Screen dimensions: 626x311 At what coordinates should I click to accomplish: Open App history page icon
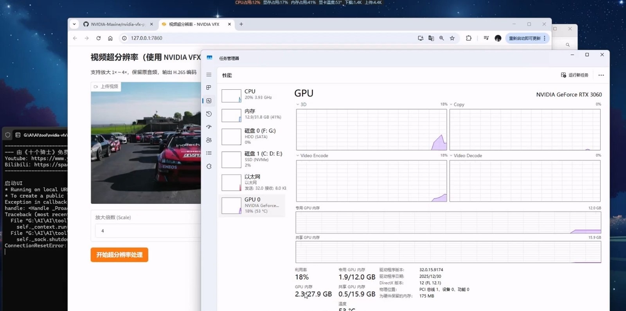click(209, 114)
